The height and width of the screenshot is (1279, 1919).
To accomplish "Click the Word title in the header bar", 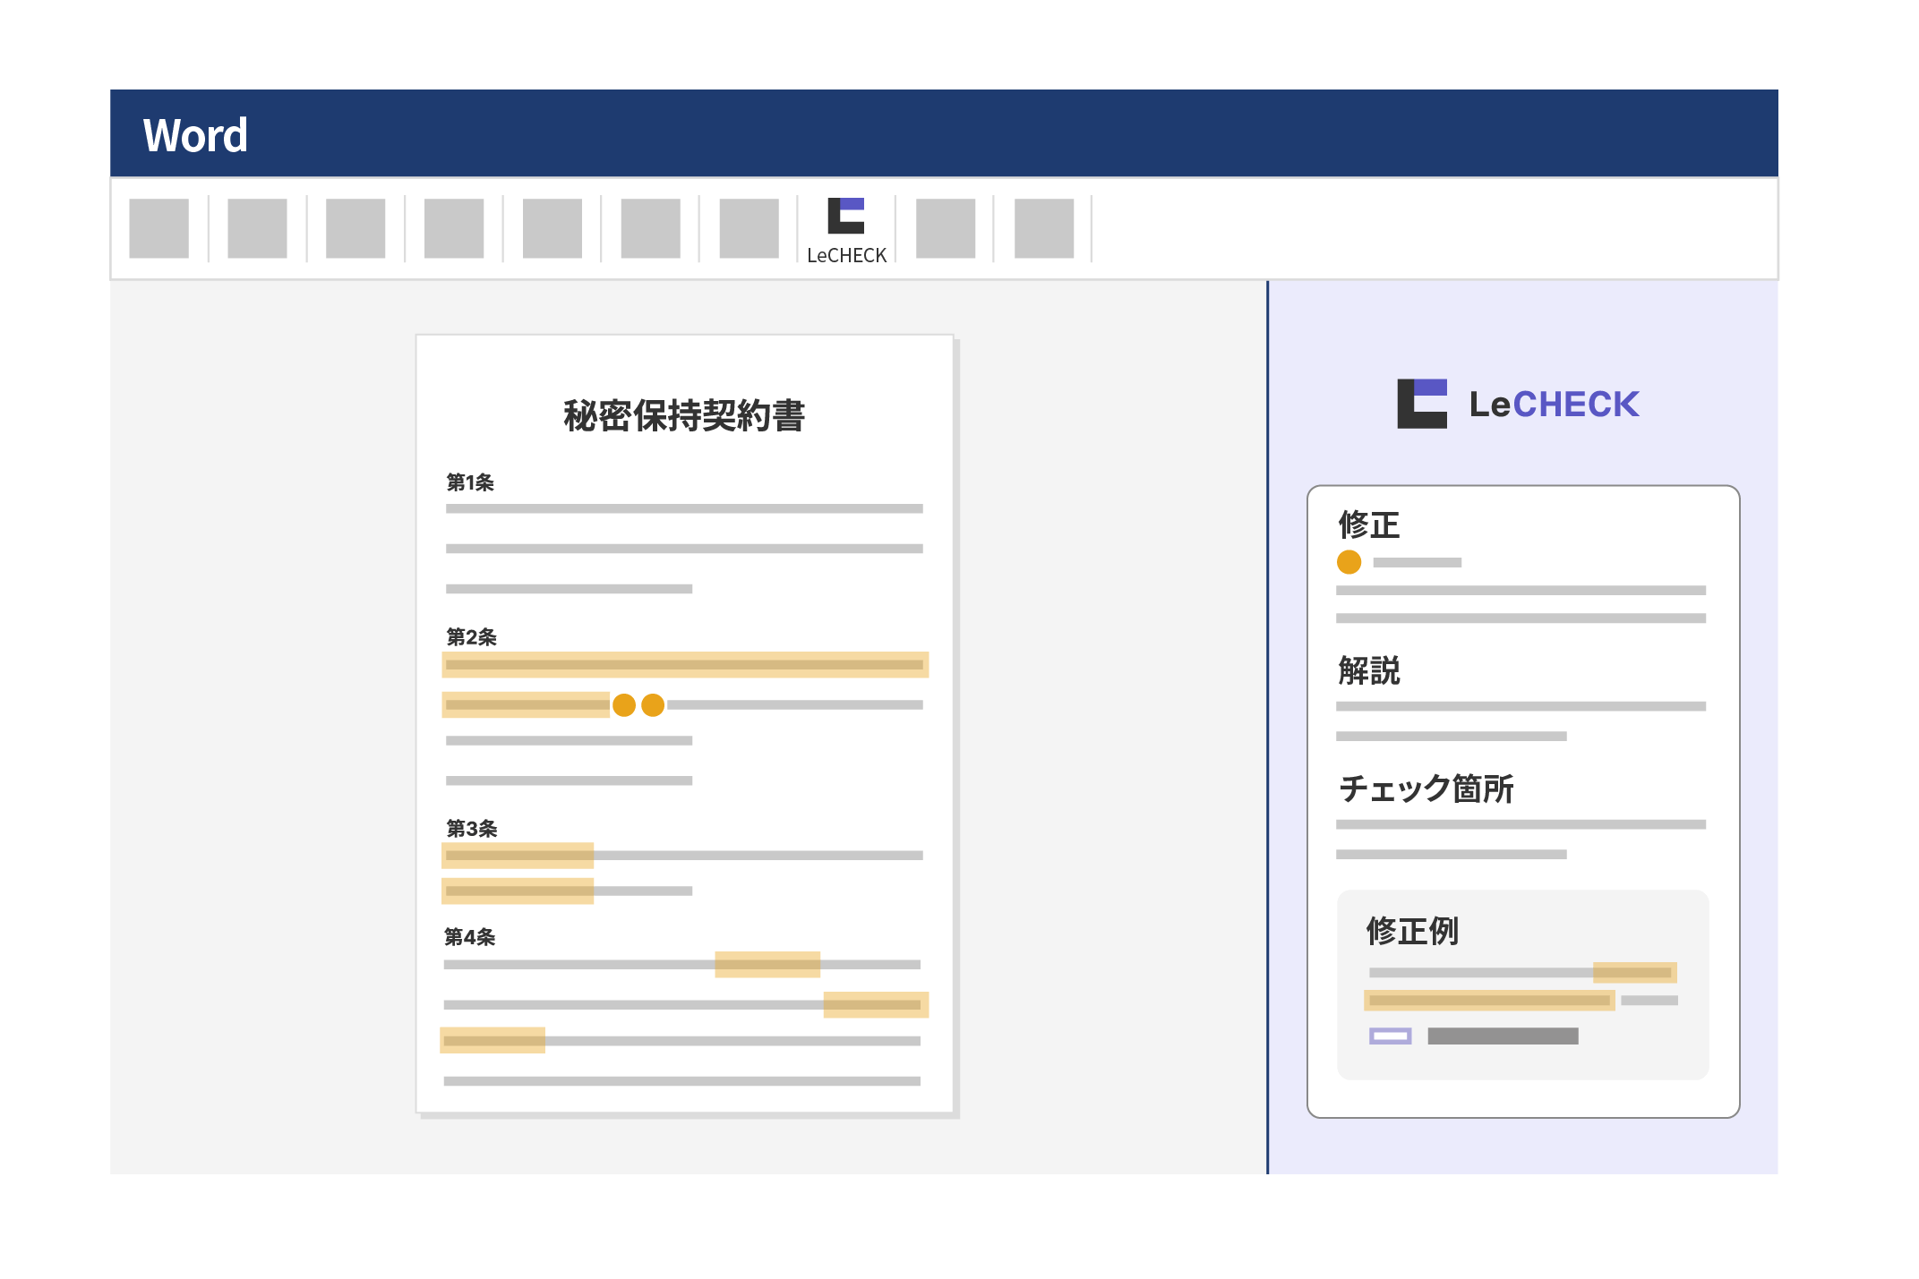I will (195, 136).
